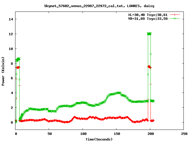Viewport: 190px width, 142px height.
Task: Click the y-axis tick label 8
Action: 12,64
